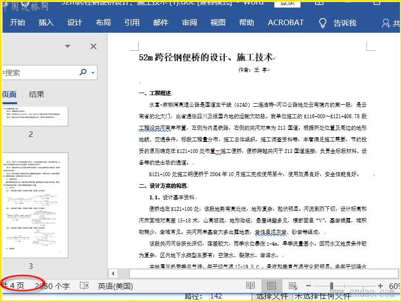This screenshot has height=302, width=402.
Task: Expand search options dropdown arrow
Action: (93, 73)
